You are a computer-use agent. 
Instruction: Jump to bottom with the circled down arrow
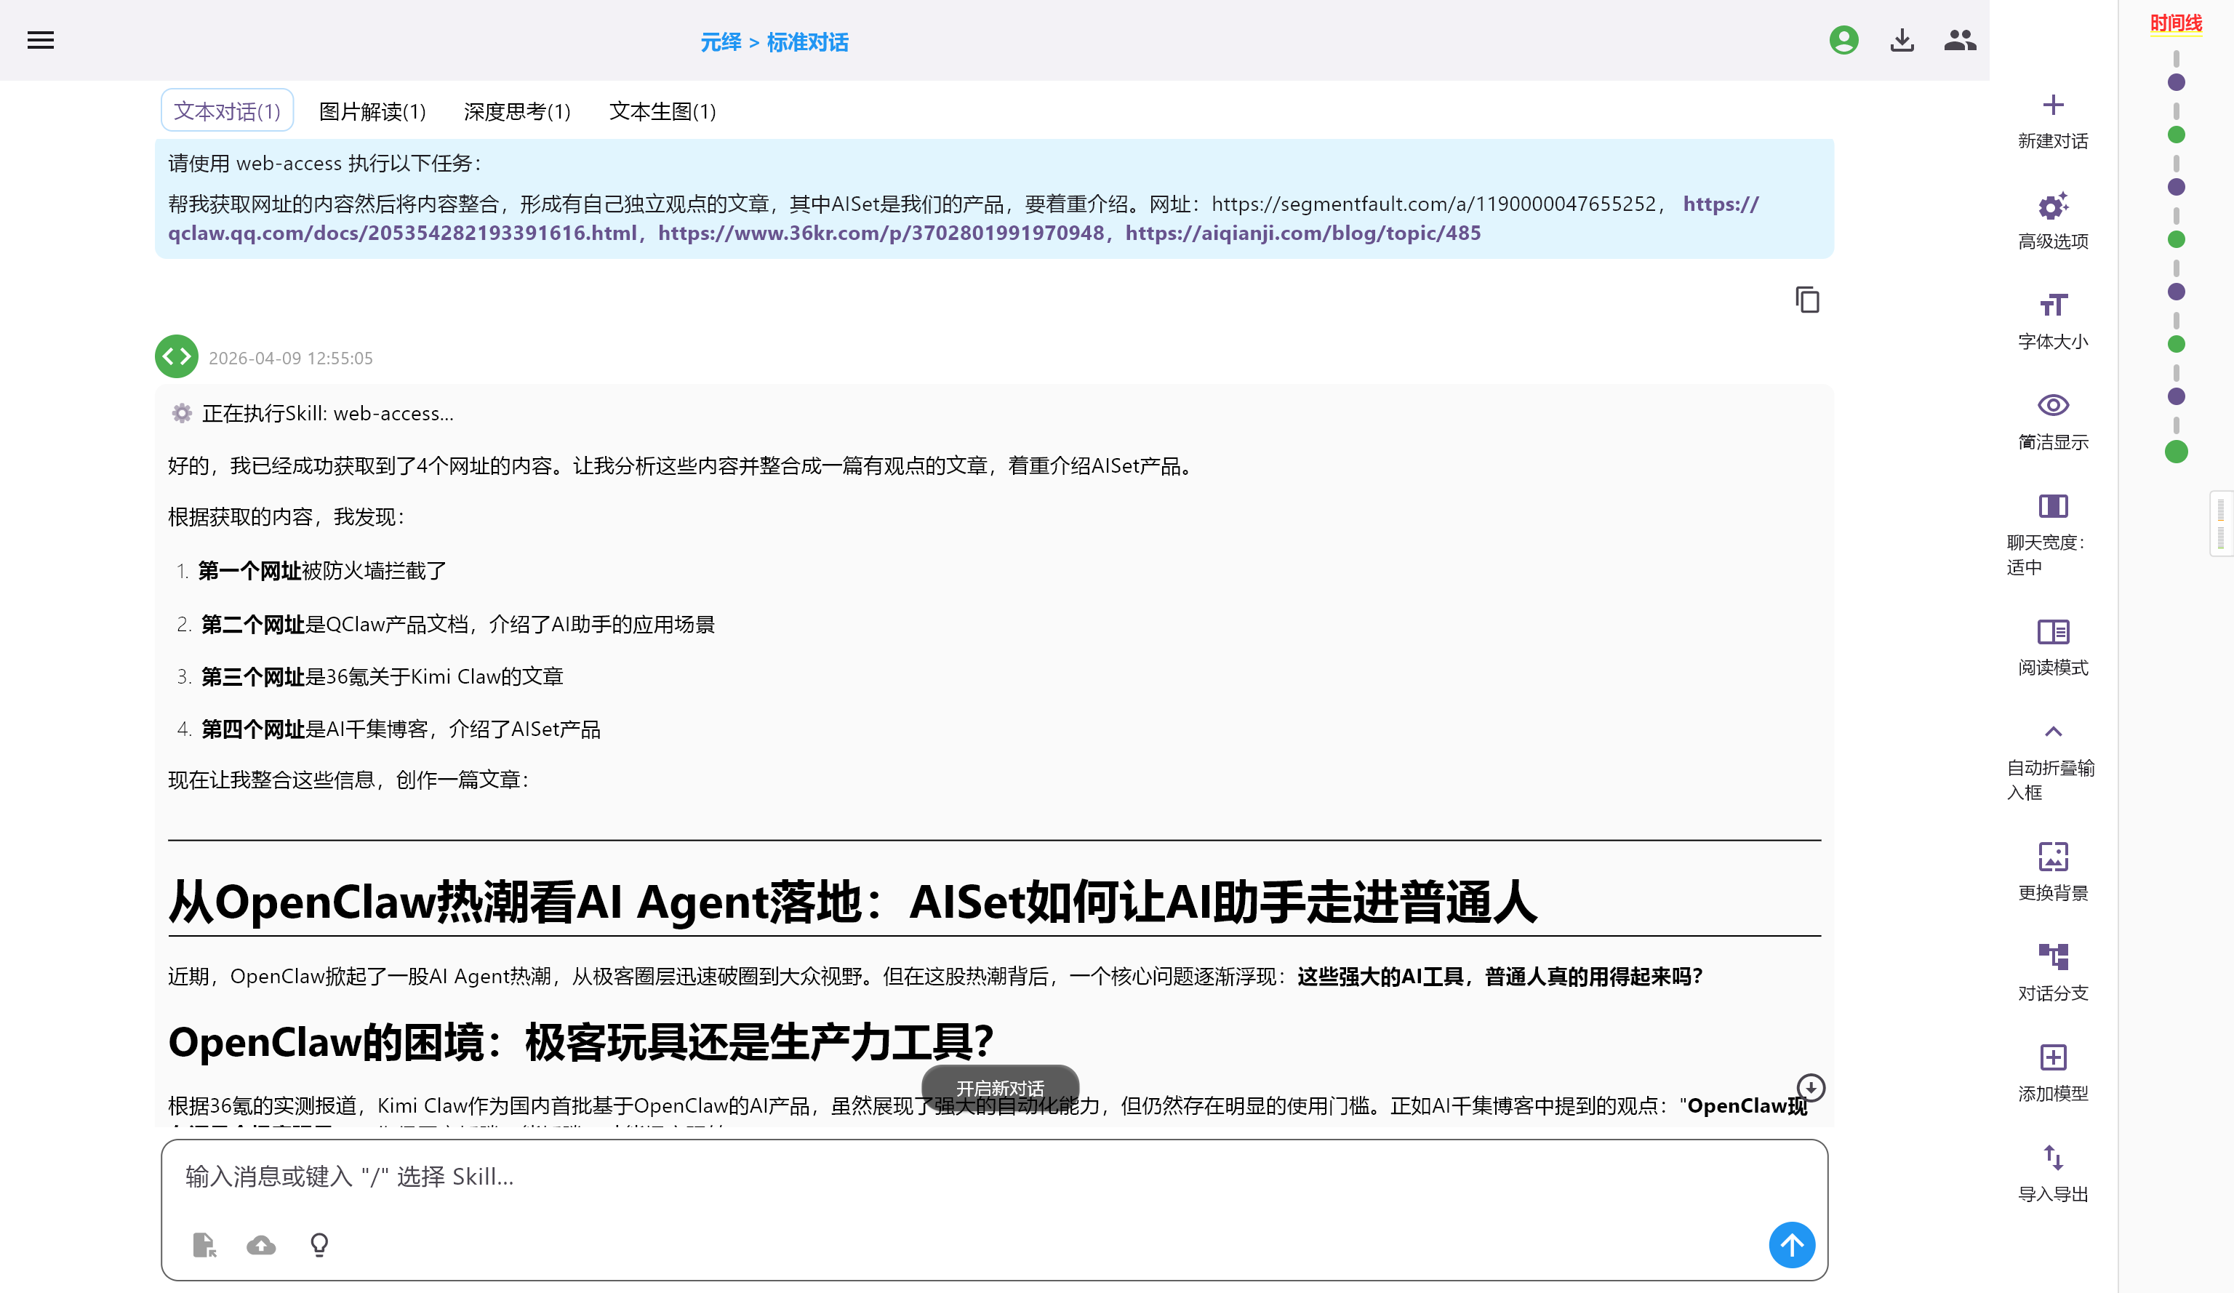click(x=1810, y=1087)
